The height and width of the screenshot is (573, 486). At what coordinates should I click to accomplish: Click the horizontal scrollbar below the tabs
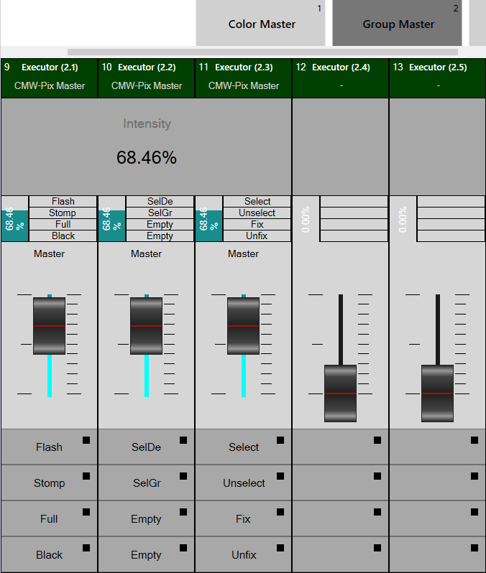point(262,52)
